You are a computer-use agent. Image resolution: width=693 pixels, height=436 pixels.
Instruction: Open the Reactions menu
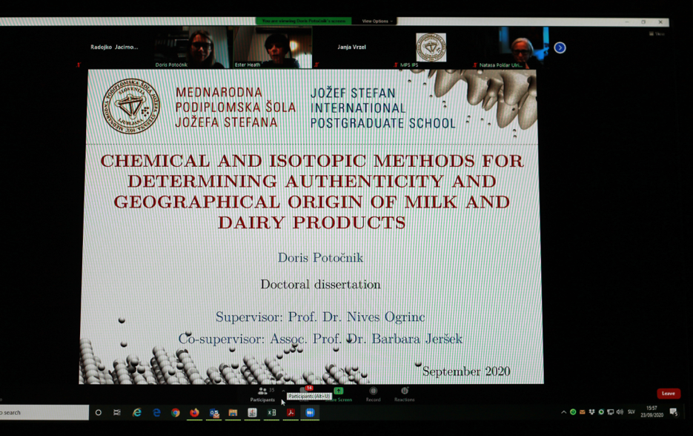point(404,393)
